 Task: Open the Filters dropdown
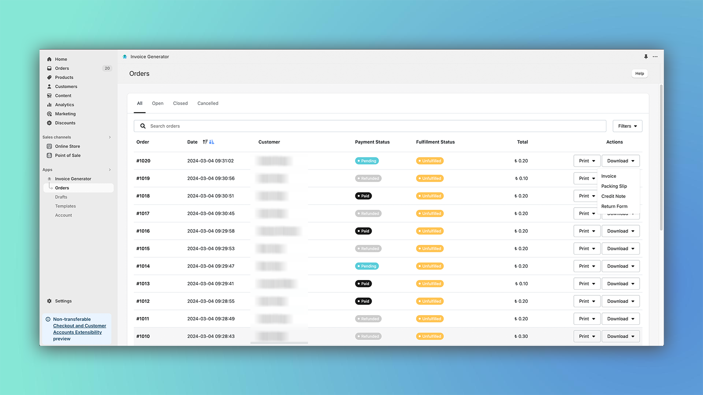click(x=627, y=126)
